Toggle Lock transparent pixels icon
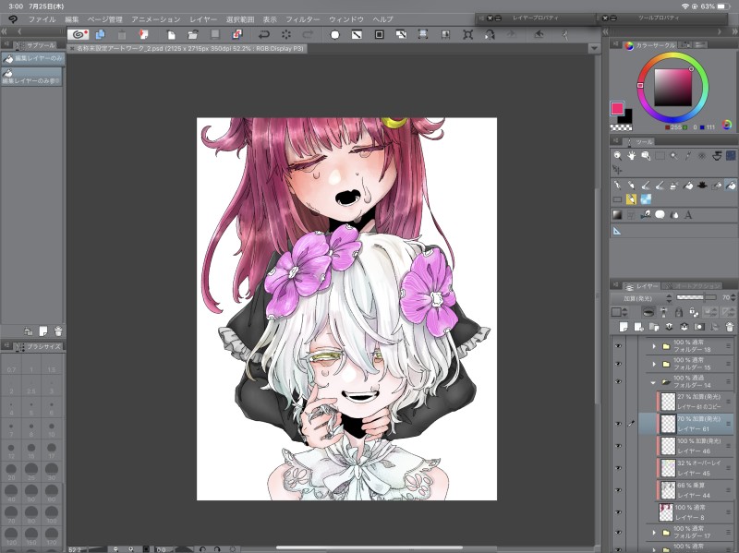Image resolution: width=739 pixels, height=553 pixels. coord(694,312)
